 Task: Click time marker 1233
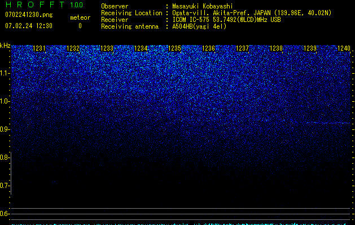tap(107, 48)
